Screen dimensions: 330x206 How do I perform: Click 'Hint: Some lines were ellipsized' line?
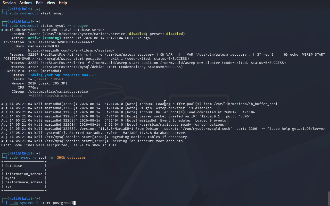[x=60, y=145]
